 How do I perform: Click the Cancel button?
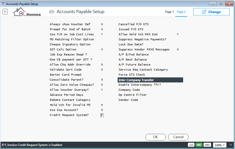178,137
